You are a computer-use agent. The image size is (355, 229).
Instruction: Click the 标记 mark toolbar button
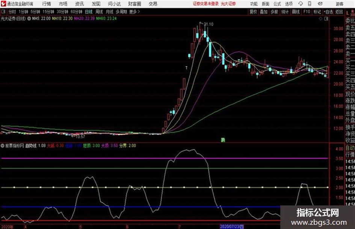click(317, 12)
